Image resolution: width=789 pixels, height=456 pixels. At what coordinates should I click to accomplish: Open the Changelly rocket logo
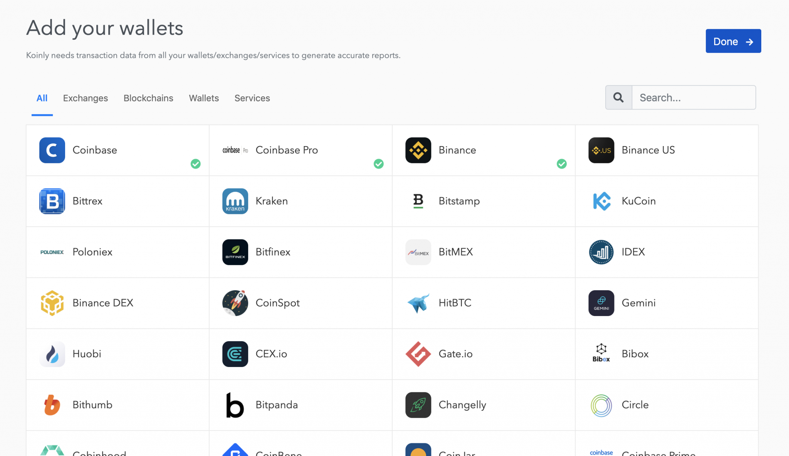(x=418, y=405)
